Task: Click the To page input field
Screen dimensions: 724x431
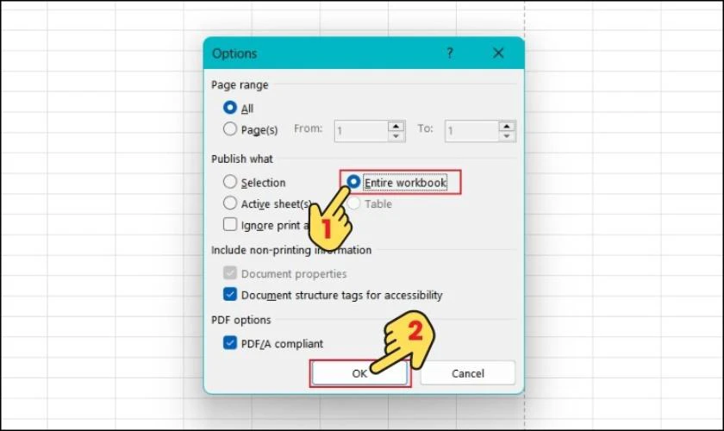Action: pos(471,131)
